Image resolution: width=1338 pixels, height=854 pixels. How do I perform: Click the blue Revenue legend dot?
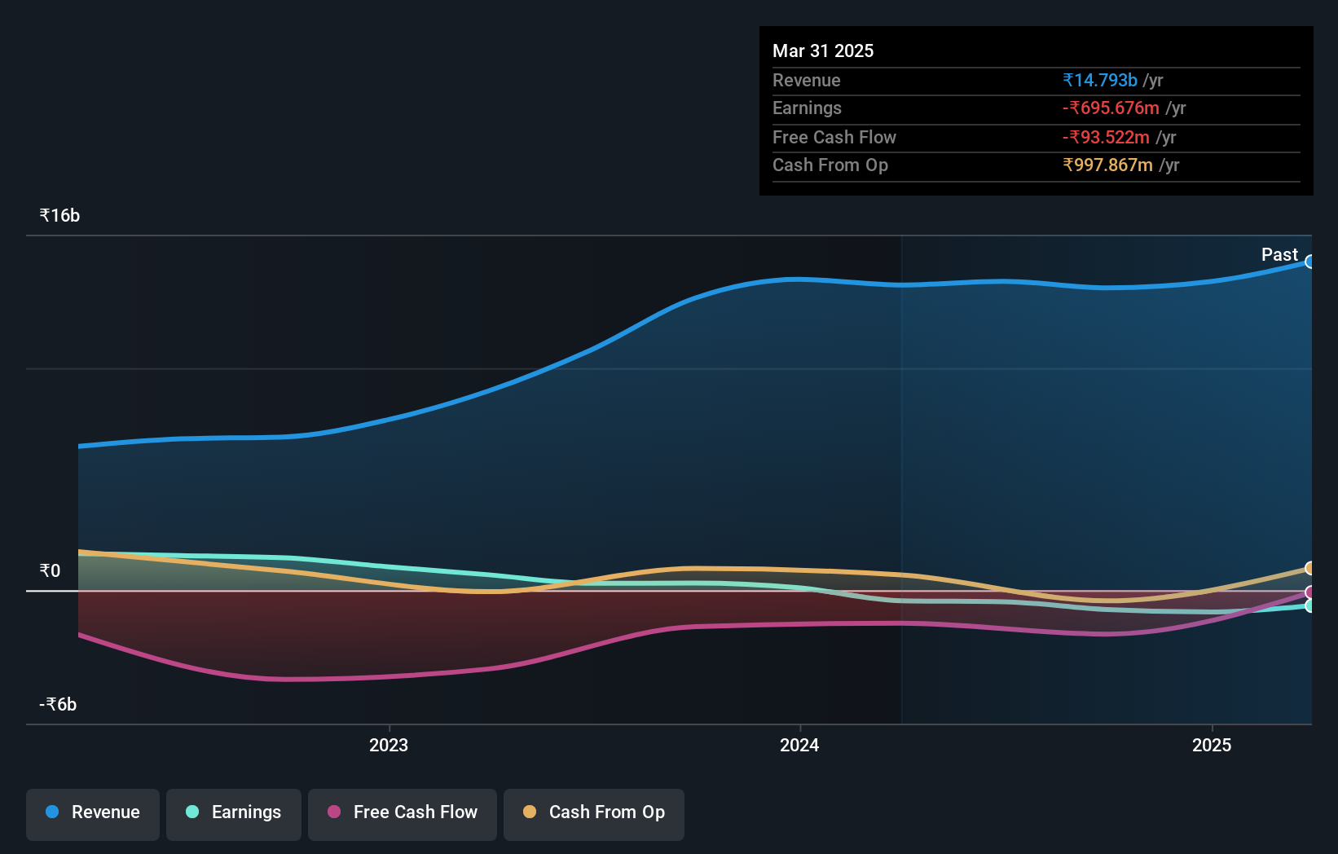(52, 812)
